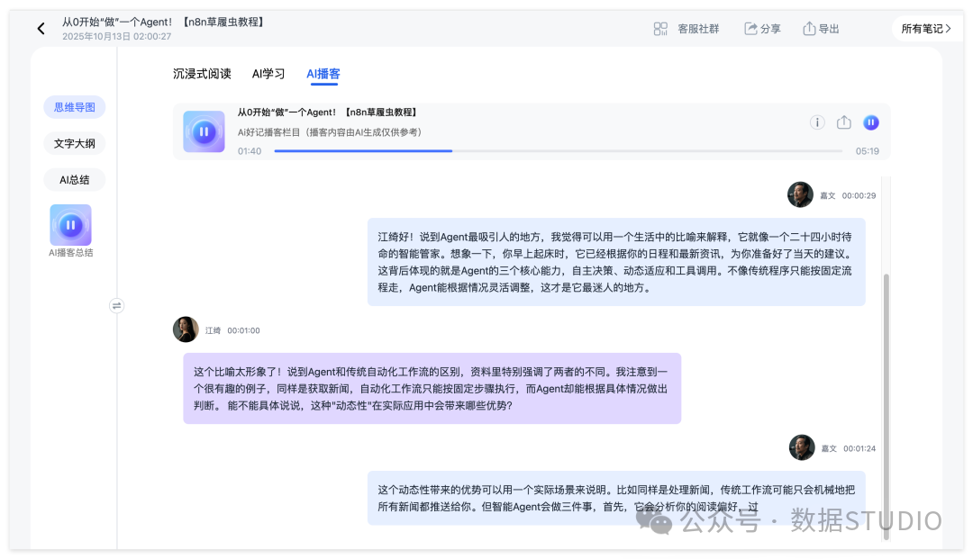Click the 分享 share button
This screenshot has width=973, height=559.
pos(763,29)
